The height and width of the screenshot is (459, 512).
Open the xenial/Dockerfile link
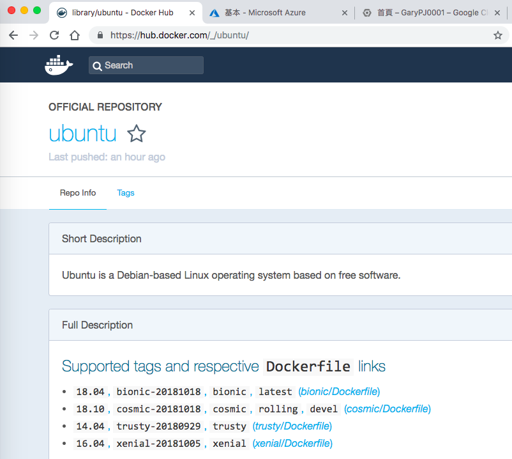[x=292, y=443]
